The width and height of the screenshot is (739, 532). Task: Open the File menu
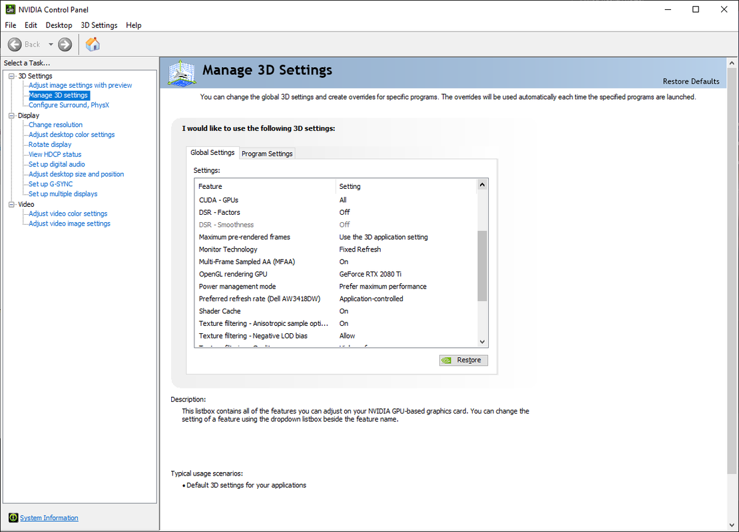(x=11, y=25)
